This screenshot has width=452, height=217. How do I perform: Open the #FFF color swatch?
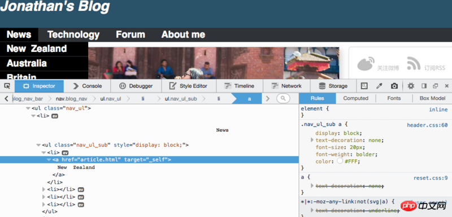point(340,161)
